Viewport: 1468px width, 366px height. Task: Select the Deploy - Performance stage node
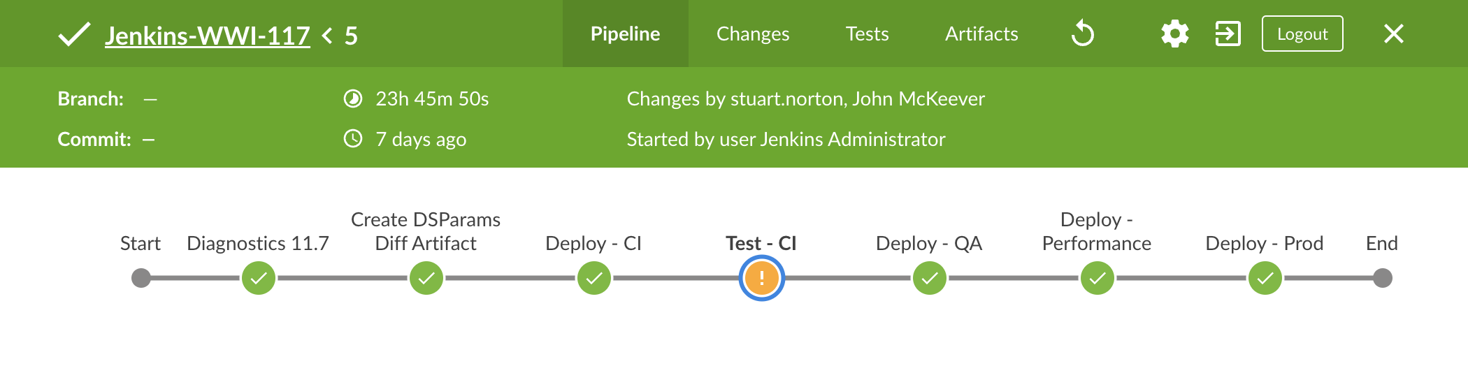(1098, 278)
